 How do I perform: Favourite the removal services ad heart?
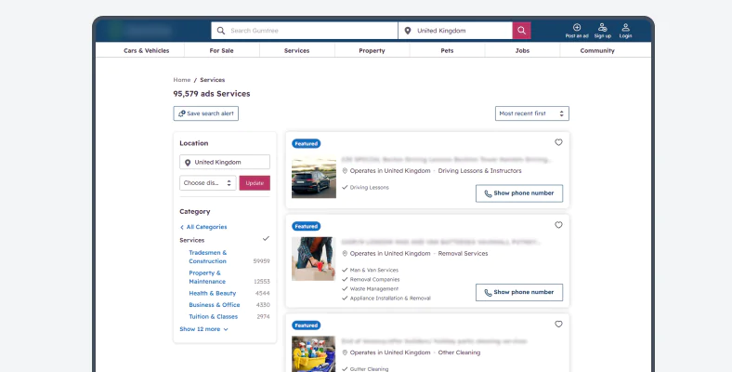click(x=558, y=225)
